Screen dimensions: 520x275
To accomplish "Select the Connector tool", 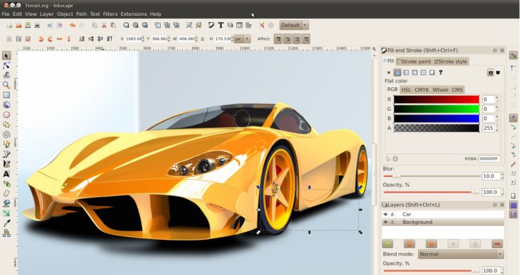I will 6,234.
